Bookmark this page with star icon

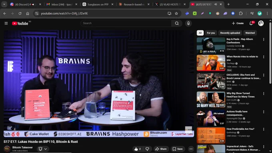[x=176, y=13]
